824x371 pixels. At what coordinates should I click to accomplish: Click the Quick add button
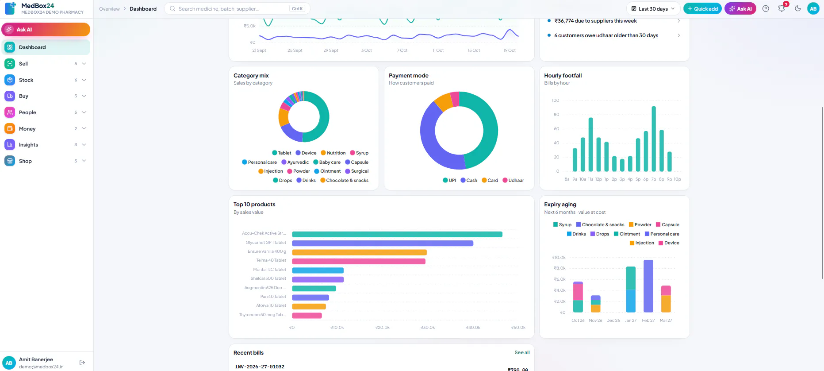[702, 8]
